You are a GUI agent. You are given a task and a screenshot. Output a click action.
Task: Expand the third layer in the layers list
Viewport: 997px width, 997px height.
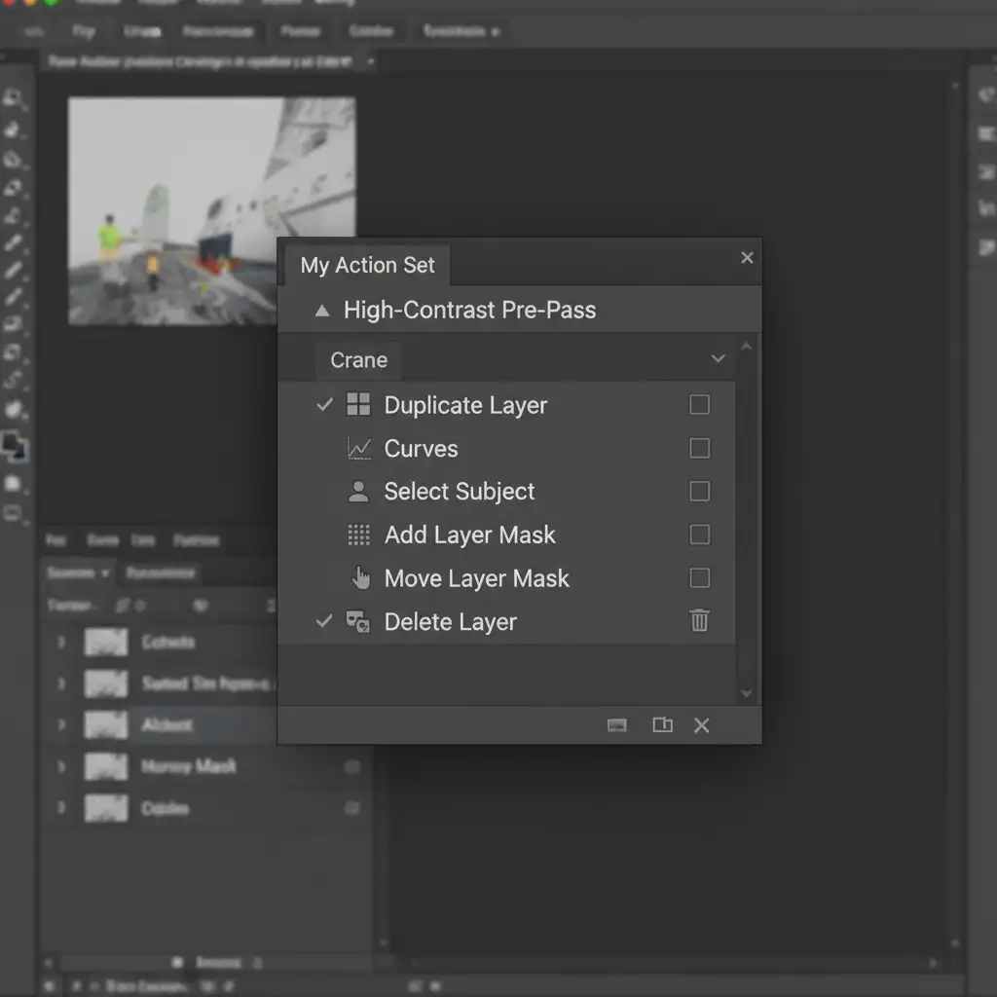pos(61,725)
